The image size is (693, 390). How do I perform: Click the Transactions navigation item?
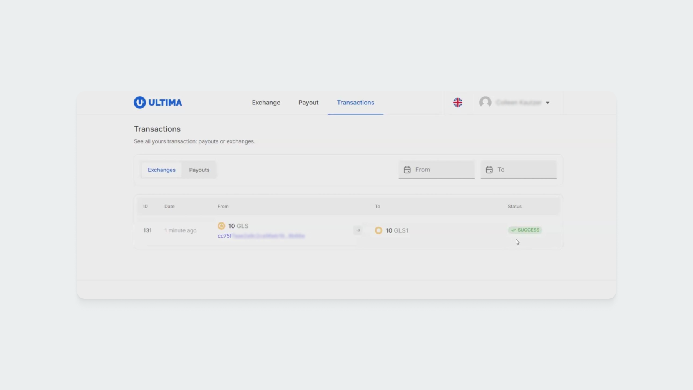click(x=355, y=103)
